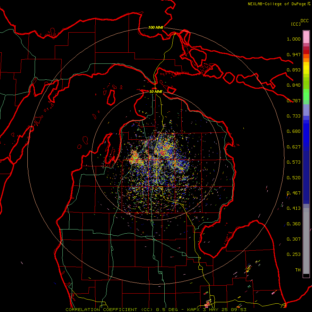This screenshot has height=312, width=312.
Task: Choose the 0.307 scale value
Action: click(x=294, y=239)
